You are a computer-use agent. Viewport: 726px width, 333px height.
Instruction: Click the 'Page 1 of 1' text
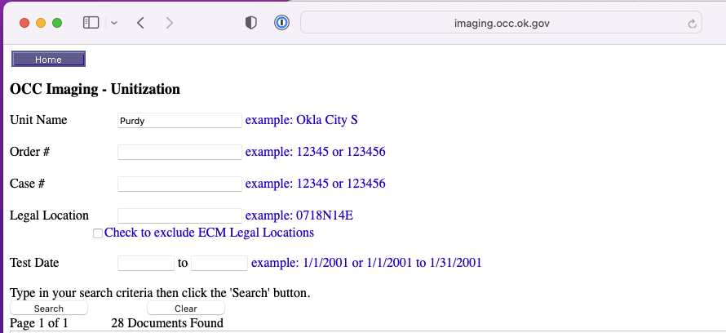pos(39,323)
